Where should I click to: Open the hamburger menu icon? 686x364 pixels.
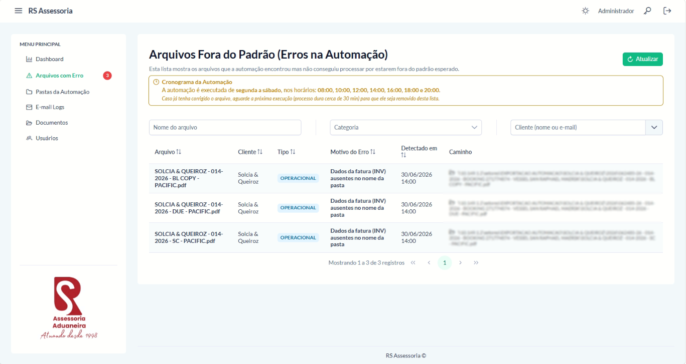[x=19, y=11]
